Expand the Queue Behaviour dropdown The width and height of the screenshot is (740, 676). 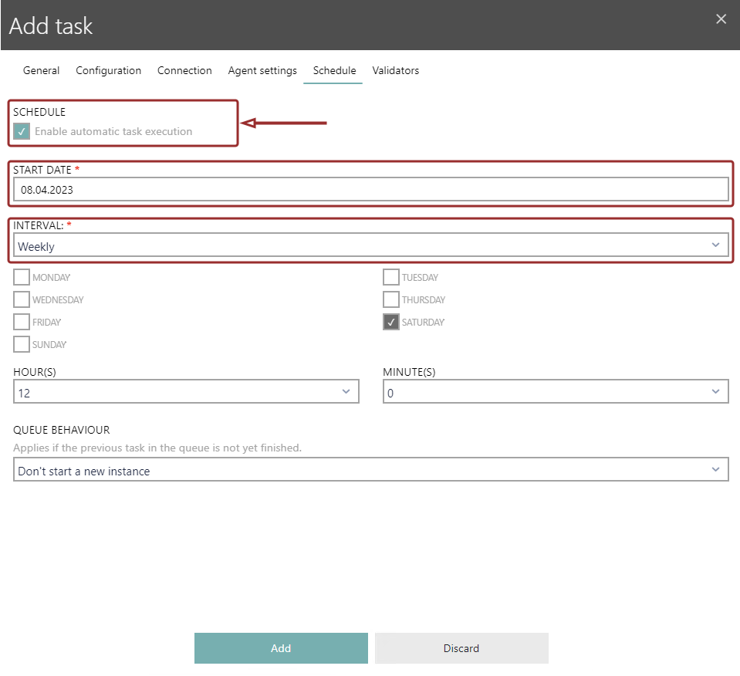371,470
